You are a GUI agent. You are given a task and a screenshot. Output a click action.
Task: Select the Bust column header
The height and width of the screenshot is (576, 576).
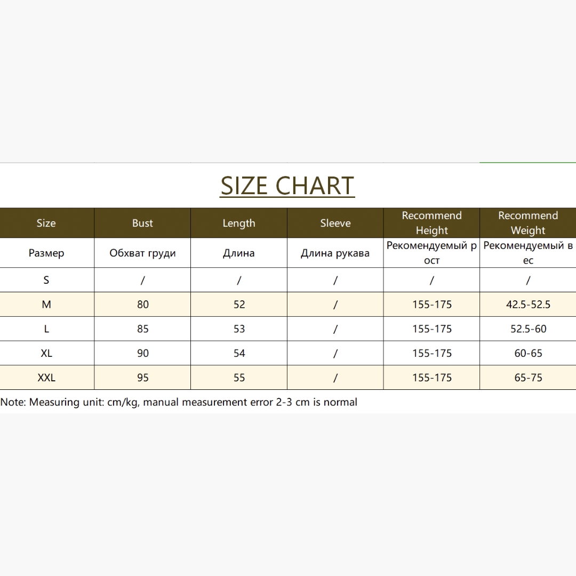click(142, 223)
